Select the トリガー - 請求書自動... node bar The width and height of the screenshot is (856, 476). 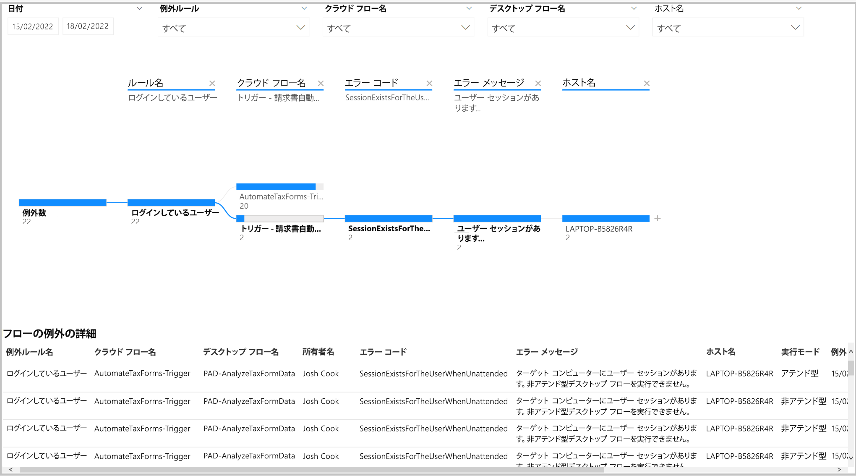(280, 218)
